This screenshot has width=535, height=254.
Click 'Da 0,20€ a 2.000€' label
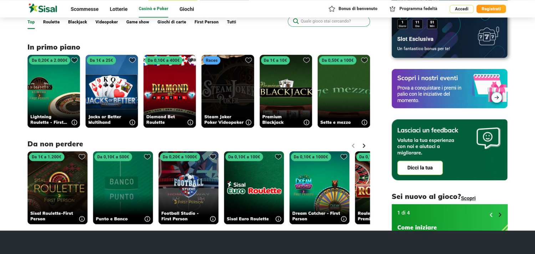point(50,60)
